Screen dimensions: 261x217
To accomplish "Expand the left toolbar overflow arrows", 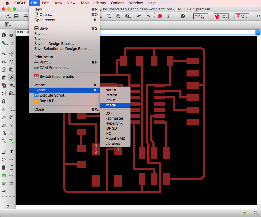I will 8,206.
